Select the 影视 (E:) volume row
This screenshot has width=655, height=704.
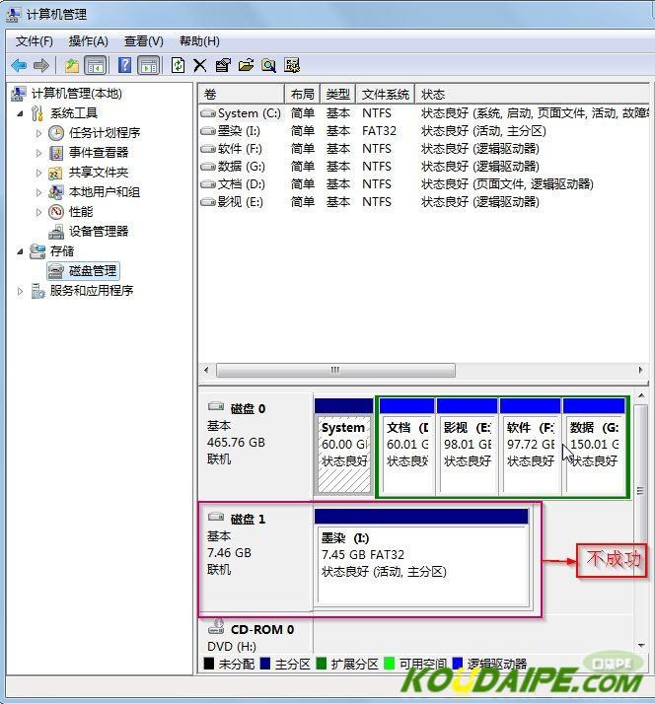pyautogui.click(x=423, y=202)
